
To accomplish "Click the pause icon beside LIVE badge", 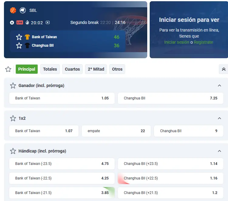I will [12, 22].
